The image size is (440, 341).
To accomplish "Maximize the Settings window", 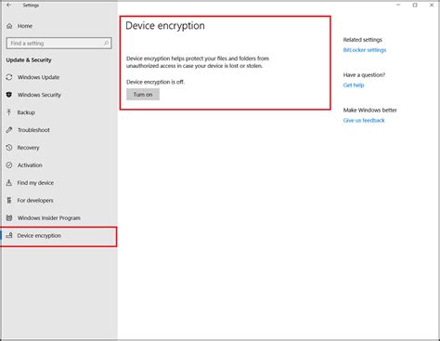I will (415, 5).
